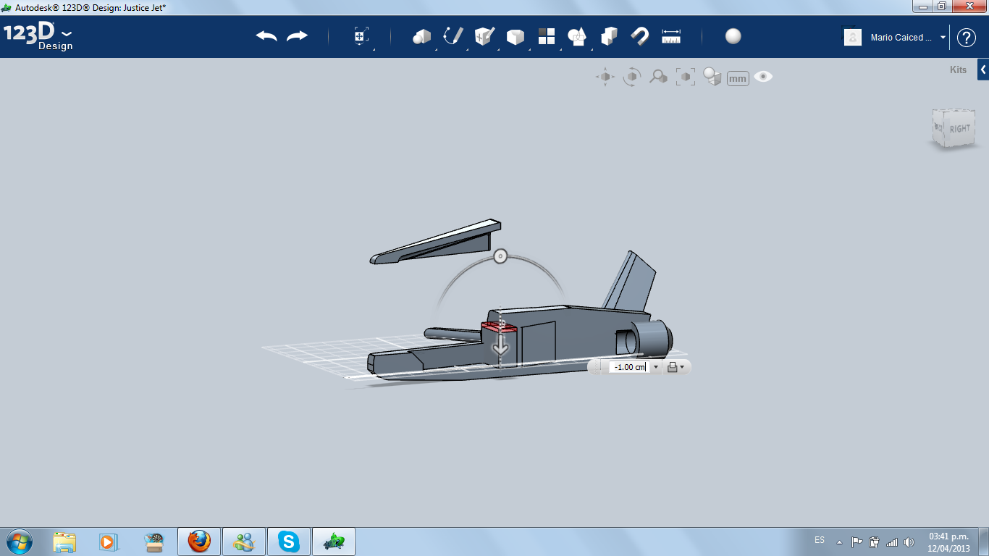Toggle the materials and outlines display mode
989x556 pixels.
[712, 77]
